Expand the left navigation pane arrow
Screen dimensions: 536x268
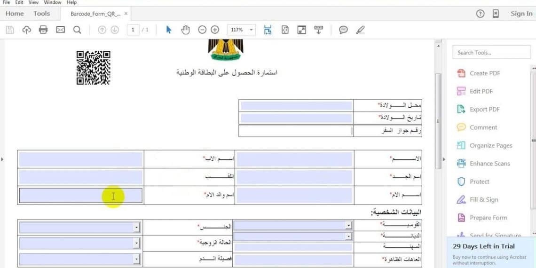[2, 159]
